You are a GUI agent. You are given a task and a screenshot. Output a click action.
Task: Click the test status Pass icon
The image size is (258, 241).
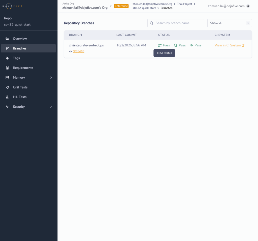tap(160, 45)
